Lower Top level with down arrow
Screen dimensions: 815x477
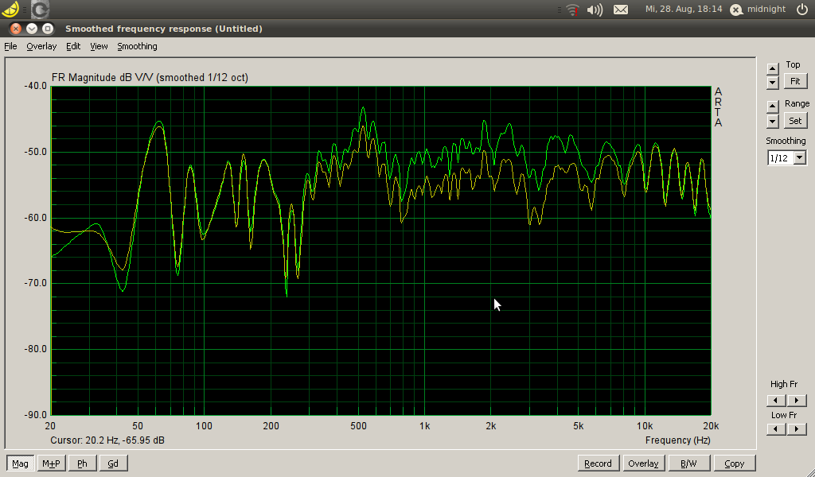[x=772, y=82]
